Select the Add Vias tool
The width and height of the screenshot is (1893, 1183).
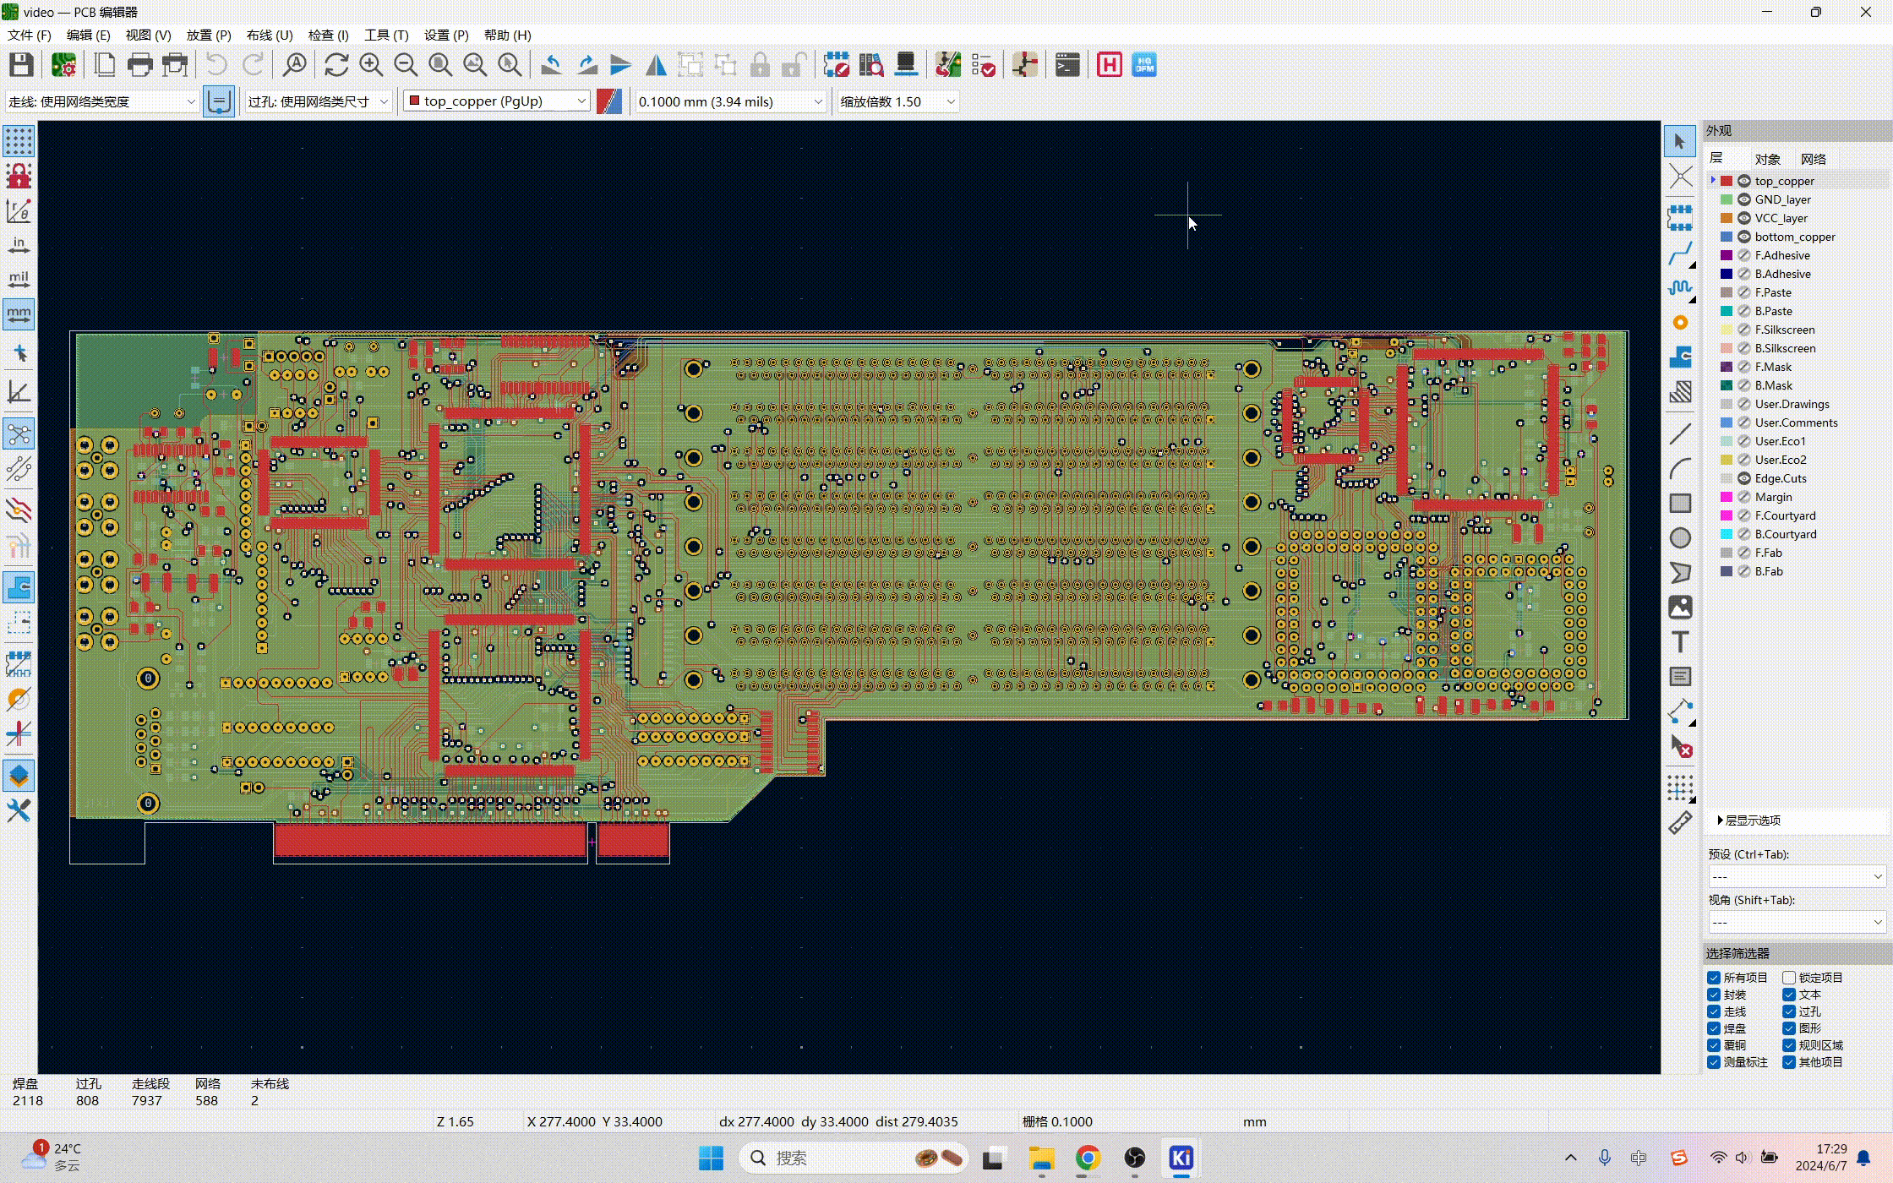[x=1680, y=323]
